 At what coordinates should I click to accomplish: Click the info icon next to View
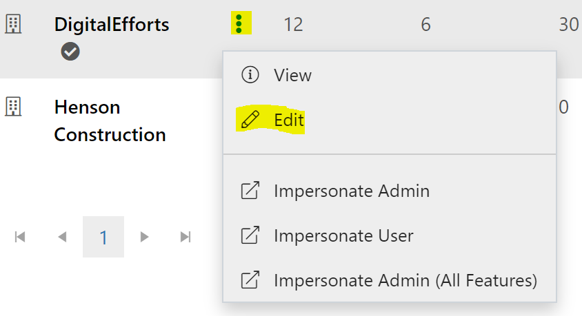tap(250, 74)
